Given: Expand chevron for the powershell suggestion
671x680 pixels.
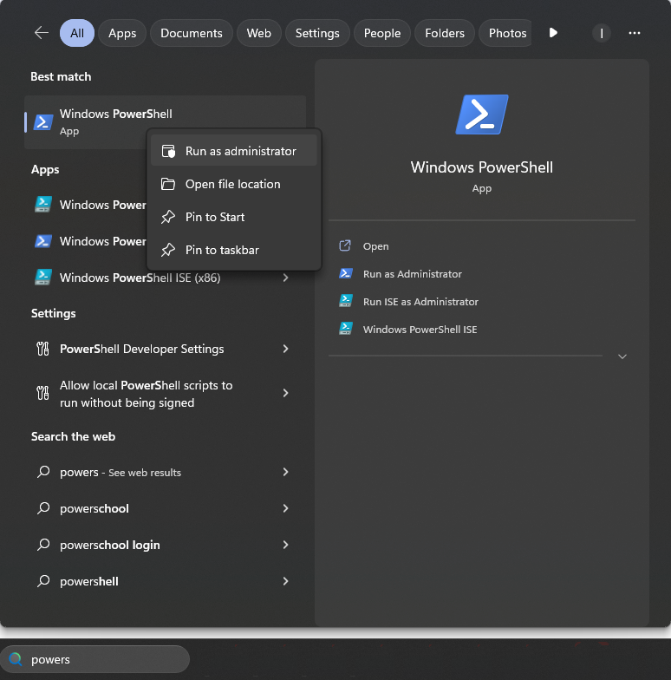Looking at the screenshot, I should pos(285,581).
